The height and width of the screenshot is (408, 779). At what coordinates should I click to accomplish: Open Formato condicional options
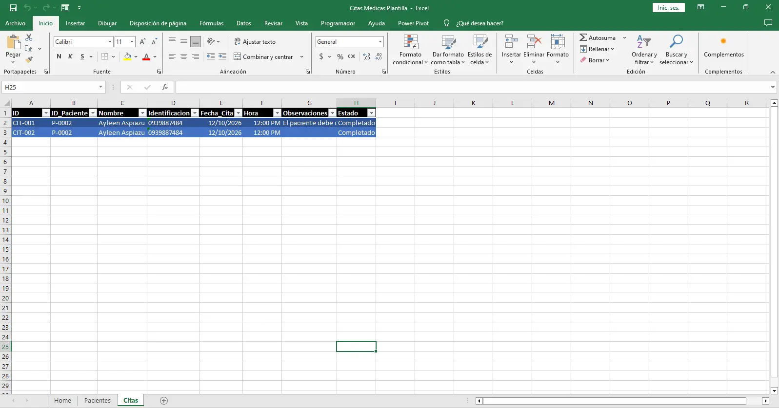410,50
